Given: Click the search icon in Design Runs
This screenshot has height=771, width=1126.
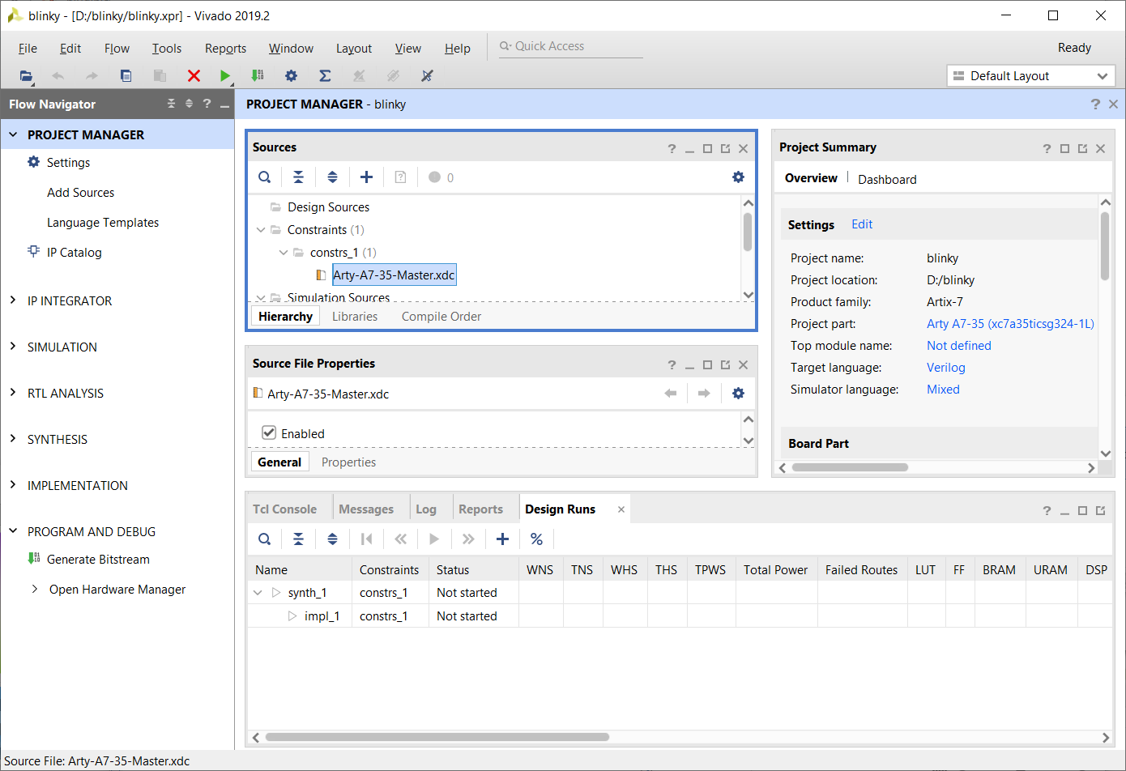Looking at the screenshot, I should coord(265,539).
